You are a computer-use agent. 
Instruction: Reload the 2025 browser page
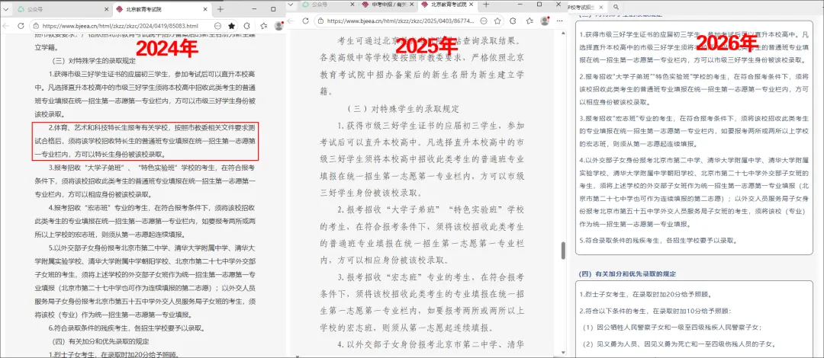click(307, 21)
